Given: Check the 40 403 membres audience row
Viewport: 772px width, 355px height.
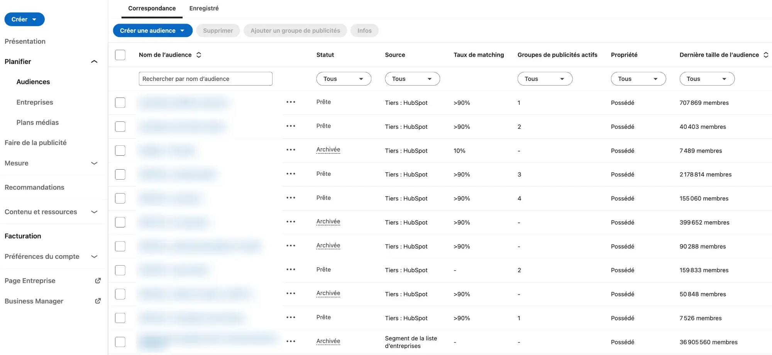Looking at the screenshot, I should [x=120, y=126].
